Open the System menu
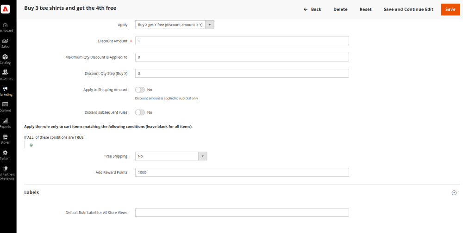This screenshot has height=233, width=463. pos(5,154)
